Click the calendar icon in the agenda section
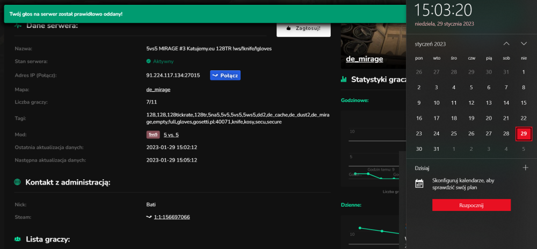Viewport: 537px width, 249px height. (x=419, y=184)
